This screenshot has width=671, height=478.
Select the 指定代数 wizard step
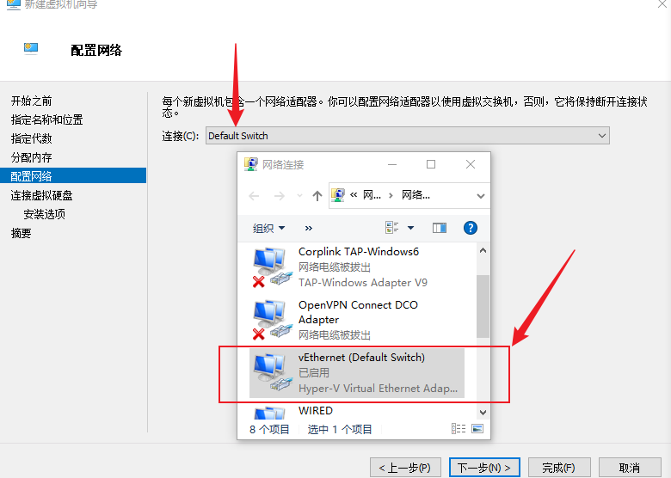31,138
